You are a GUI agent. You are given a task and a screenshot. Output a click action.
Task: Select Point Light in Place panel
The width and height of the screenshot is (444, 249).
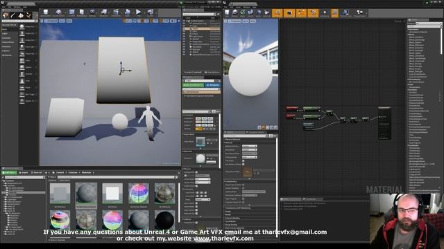point(28,47)
